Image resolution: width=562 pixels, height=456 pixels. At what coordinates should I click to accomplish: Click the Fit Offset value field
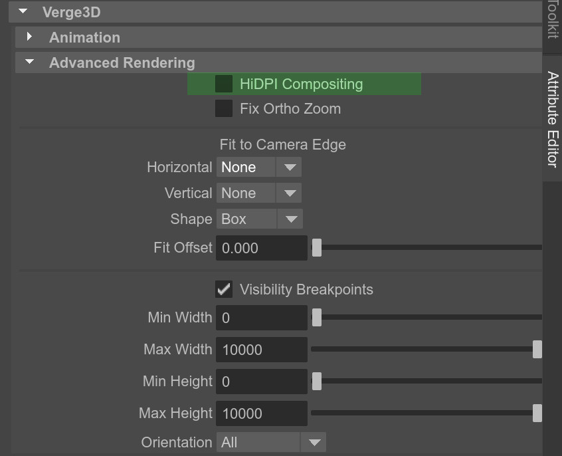tap(262, 248)
